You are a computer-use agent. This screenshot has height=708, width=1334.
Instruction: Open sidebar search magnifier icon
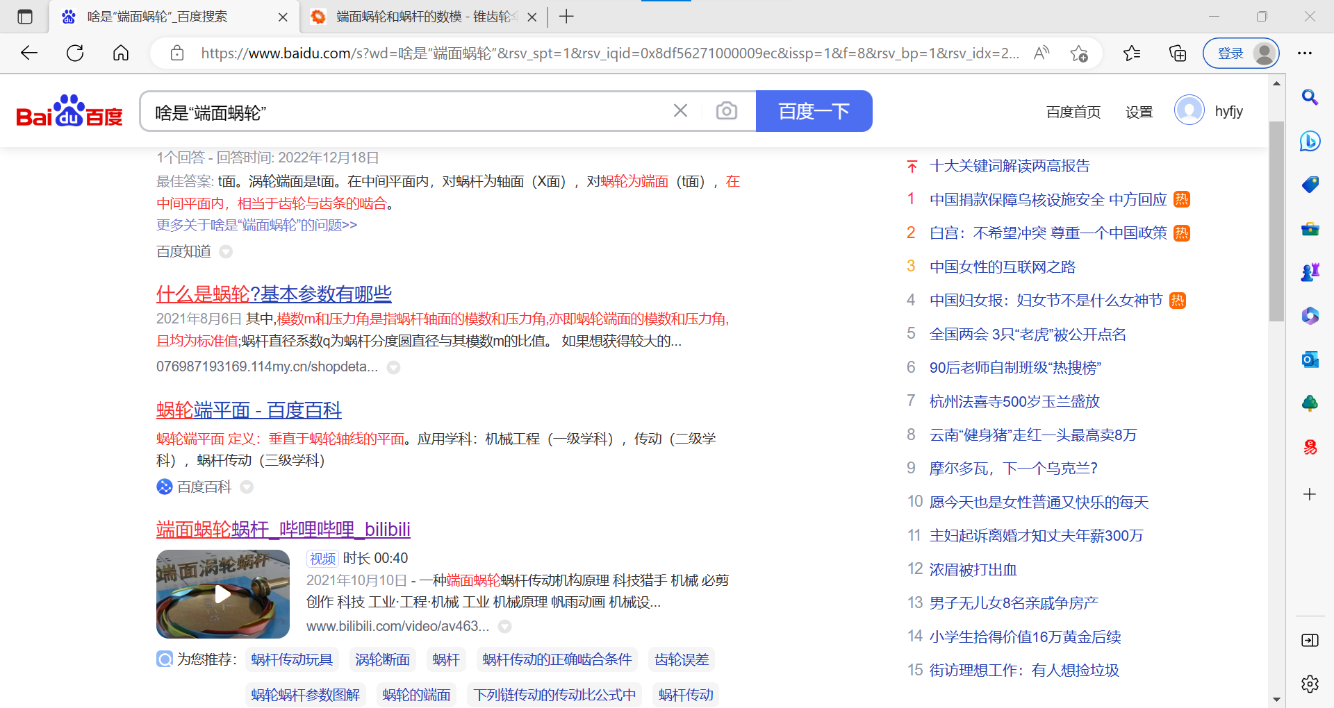click(x=1310, y=97)
